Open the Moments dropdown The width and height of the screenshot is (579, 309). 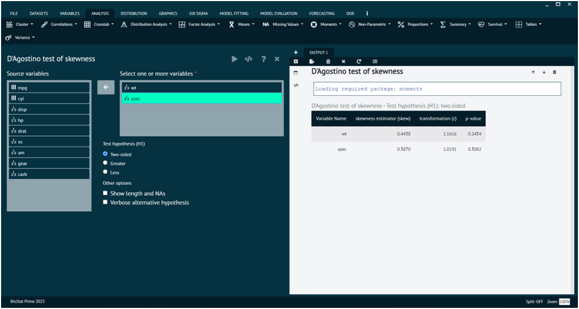tap(326, 25)
